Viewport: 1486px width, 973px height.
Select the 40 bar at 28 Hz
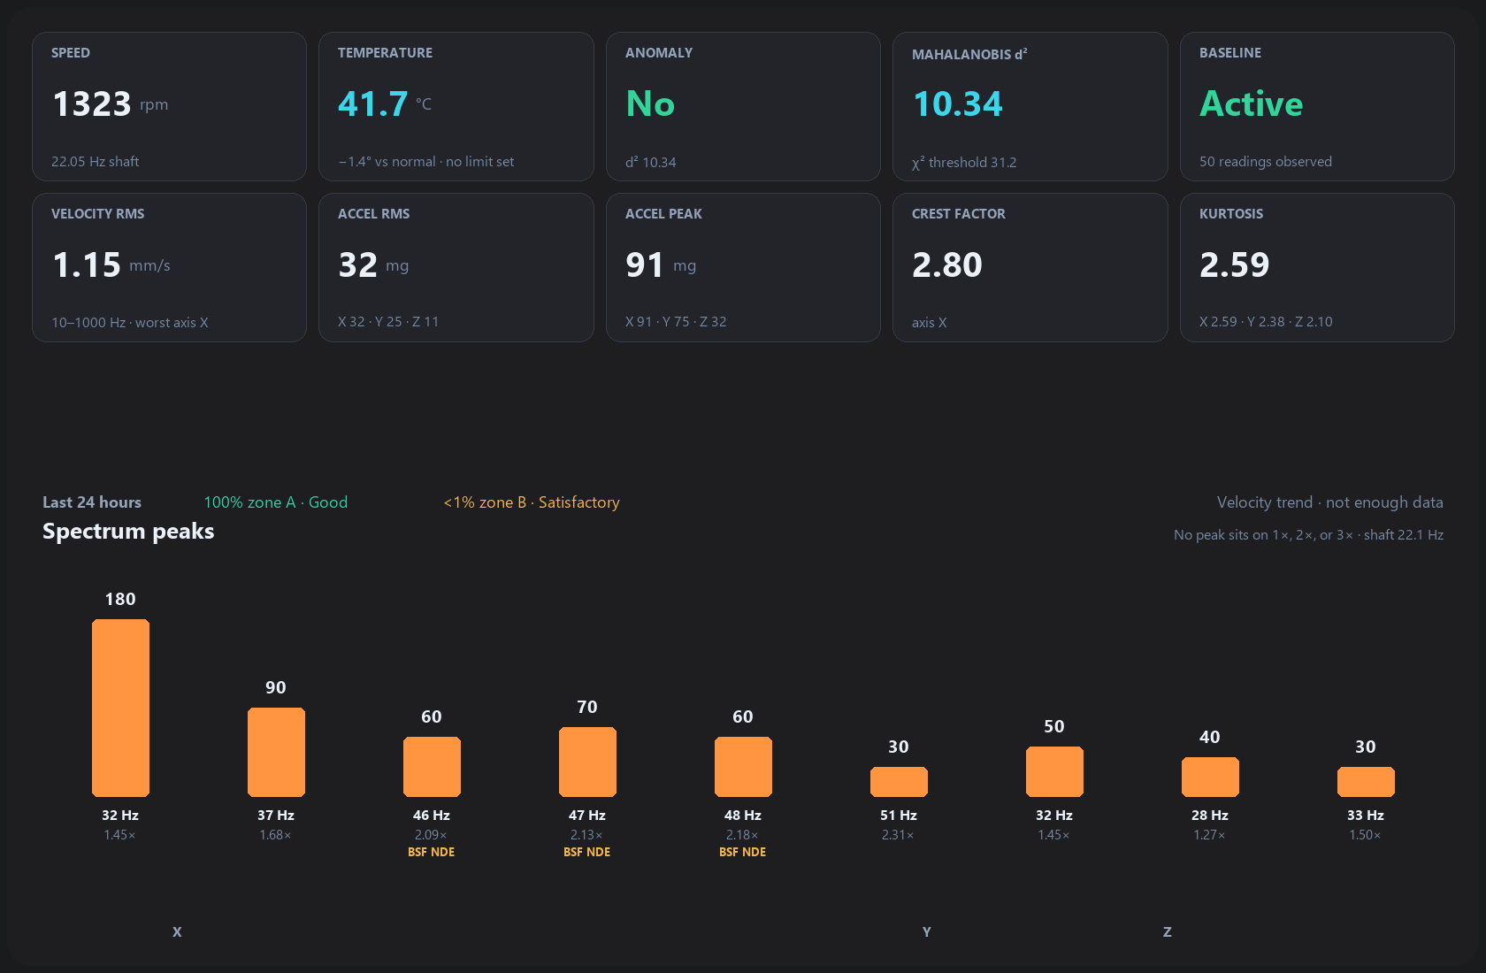click(x=1210, y=777)
